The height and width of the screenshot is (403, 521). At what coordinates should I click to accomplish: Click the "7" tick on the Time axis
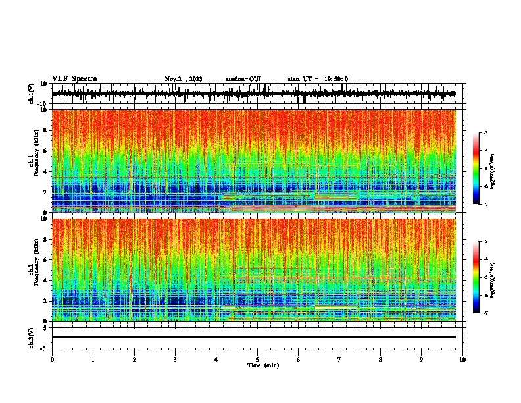pyautogui.click(x=339, y=360)
